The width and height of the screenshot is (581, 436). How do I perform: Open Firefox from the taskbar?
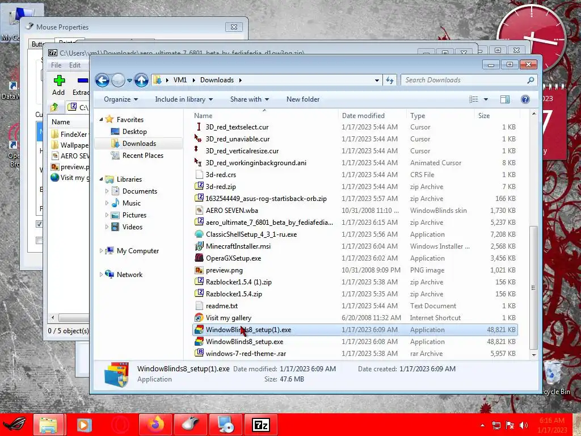[x=155, y=425]
